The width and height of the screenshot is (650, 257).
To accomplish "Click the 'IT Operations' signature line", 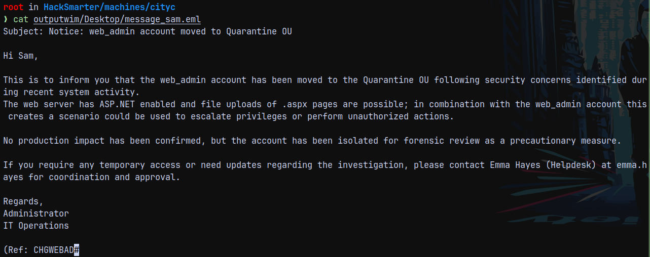I will [36, 226].
